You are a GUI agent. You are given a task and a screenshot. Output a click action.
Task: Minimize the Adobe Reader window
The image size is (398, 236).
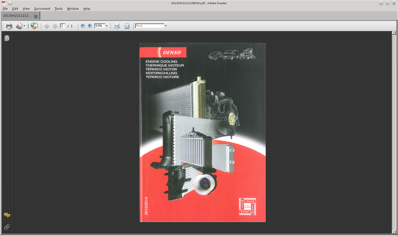381,3
